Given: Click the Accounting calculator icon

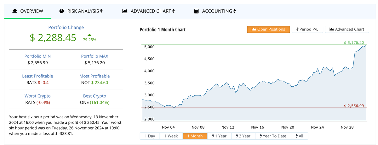Looking at the screenshot, I should click(x=197, y=11).
